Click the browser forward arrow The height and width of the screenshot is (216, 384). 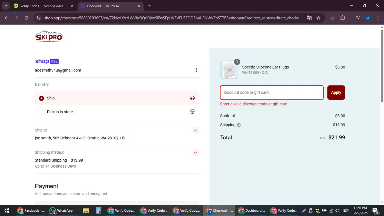(x=16, y=18)
